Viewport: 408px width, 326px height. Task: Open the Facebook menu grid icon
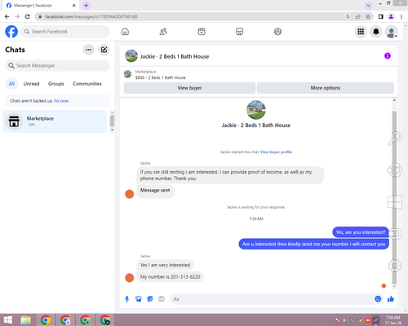point(361,32)
